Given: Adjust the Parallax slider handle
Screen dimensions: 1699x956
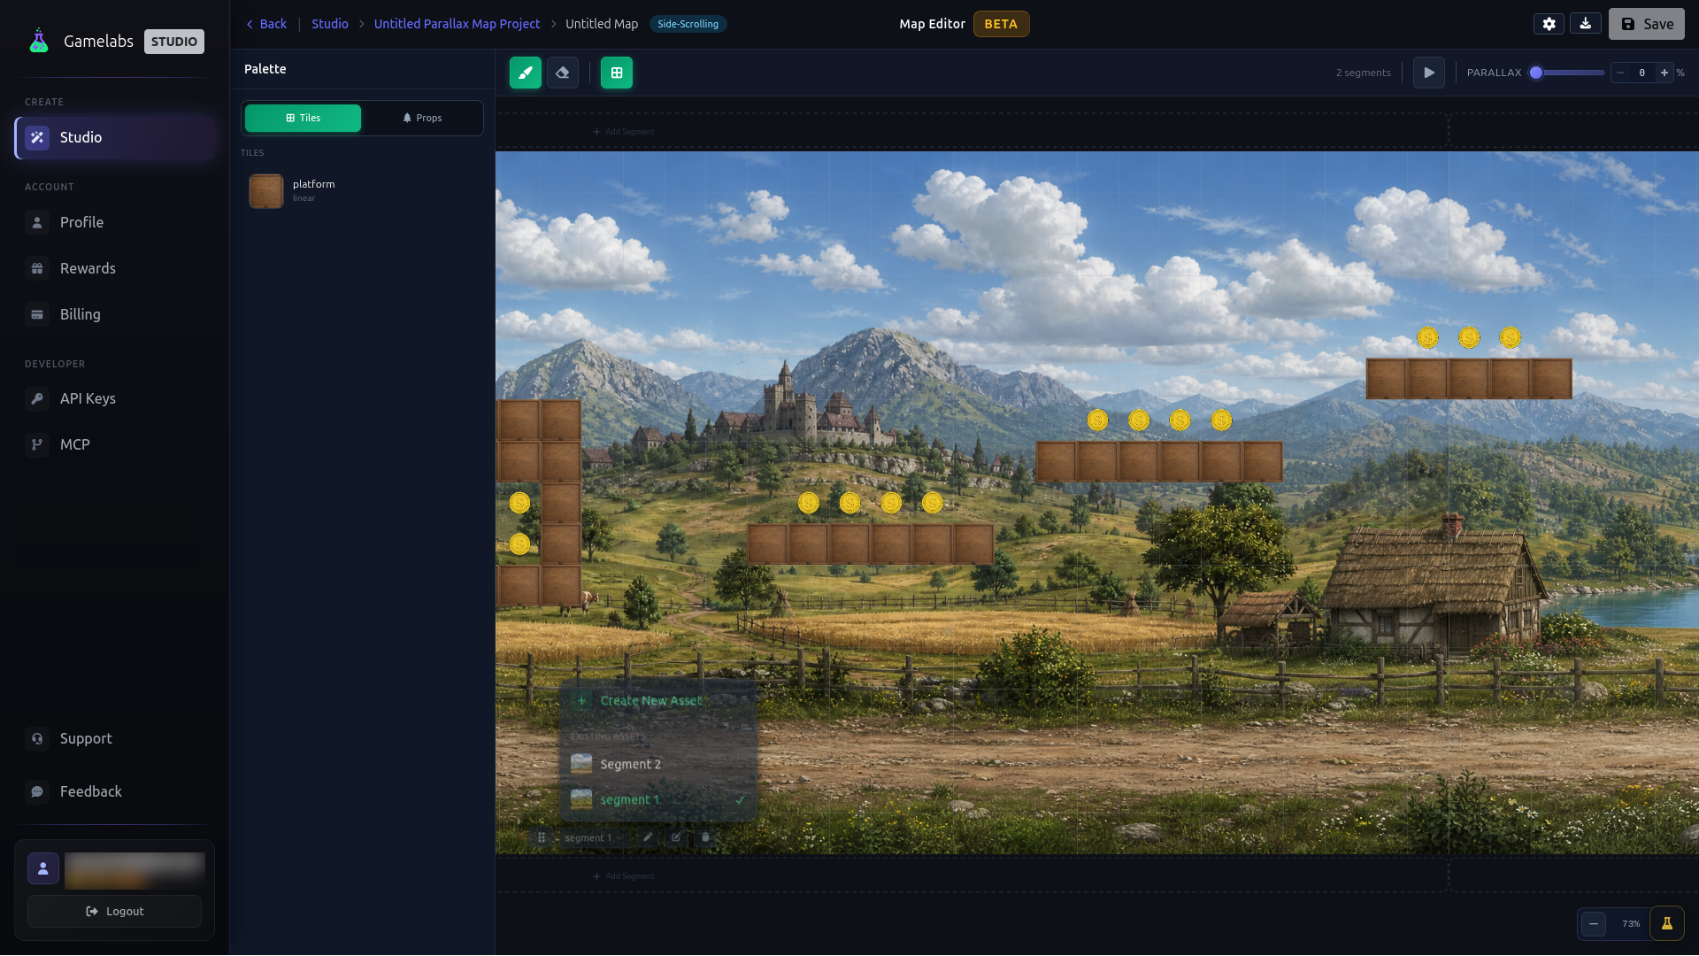Looking at the screenshot, I should (1536, 73).
